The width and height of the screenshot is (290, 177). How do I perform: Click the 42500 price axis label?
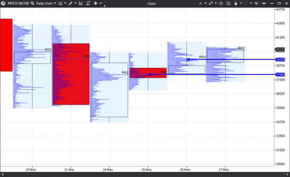280,23
